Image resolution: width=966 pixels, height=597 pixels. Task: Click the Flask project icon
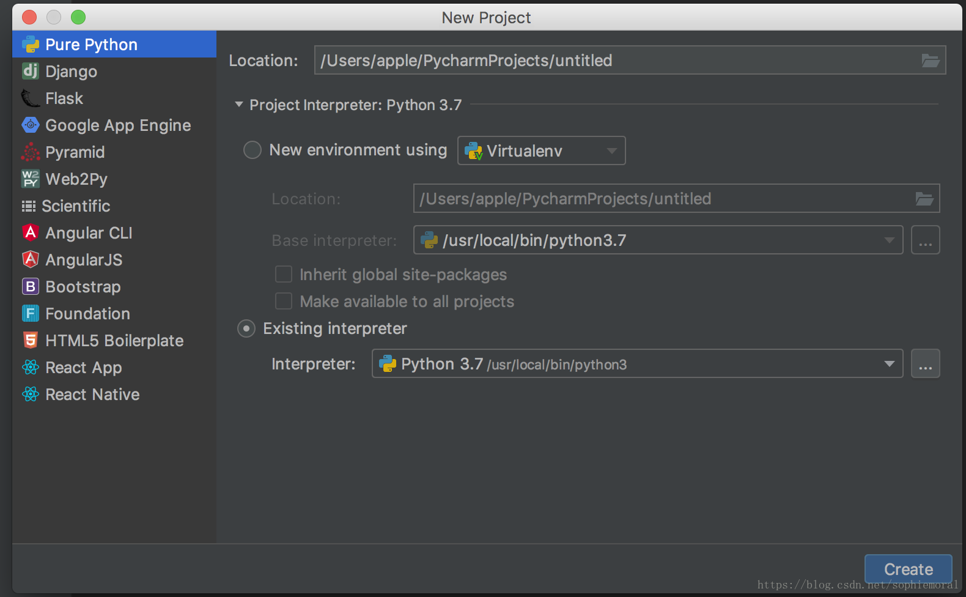point(31,98)
